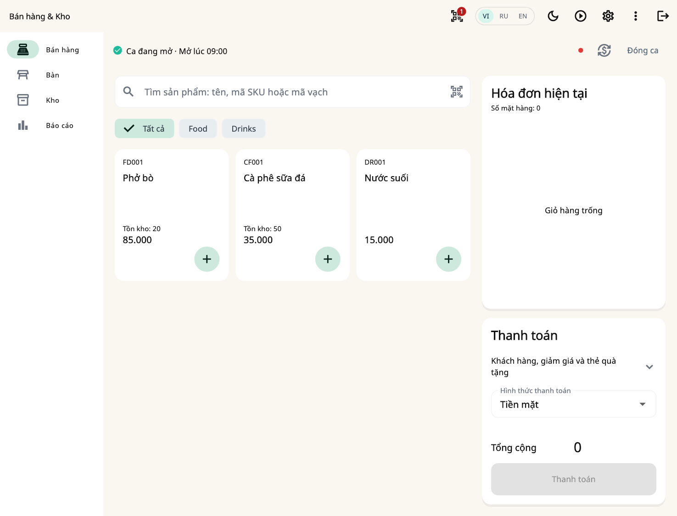This screenshot has width=677, height=516.
Task: Open the Hình thức thanh toán dropdown
Action: [574, 404]
